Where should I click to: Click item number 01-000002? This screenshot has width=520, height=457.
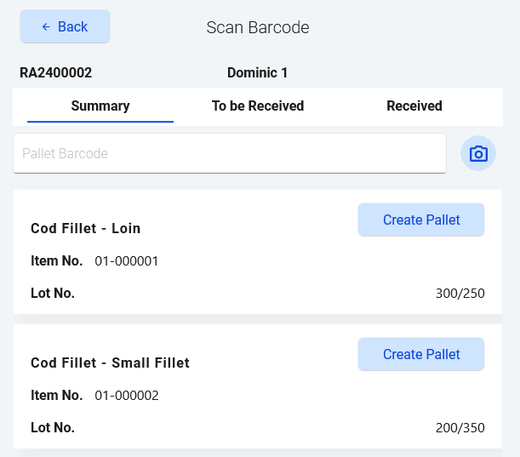click(127, 396)
